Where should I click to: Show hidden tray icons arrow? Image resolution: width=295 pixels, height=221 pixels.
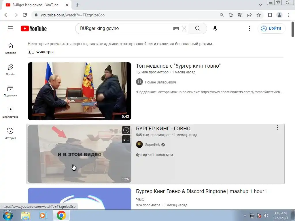[245, 216]
